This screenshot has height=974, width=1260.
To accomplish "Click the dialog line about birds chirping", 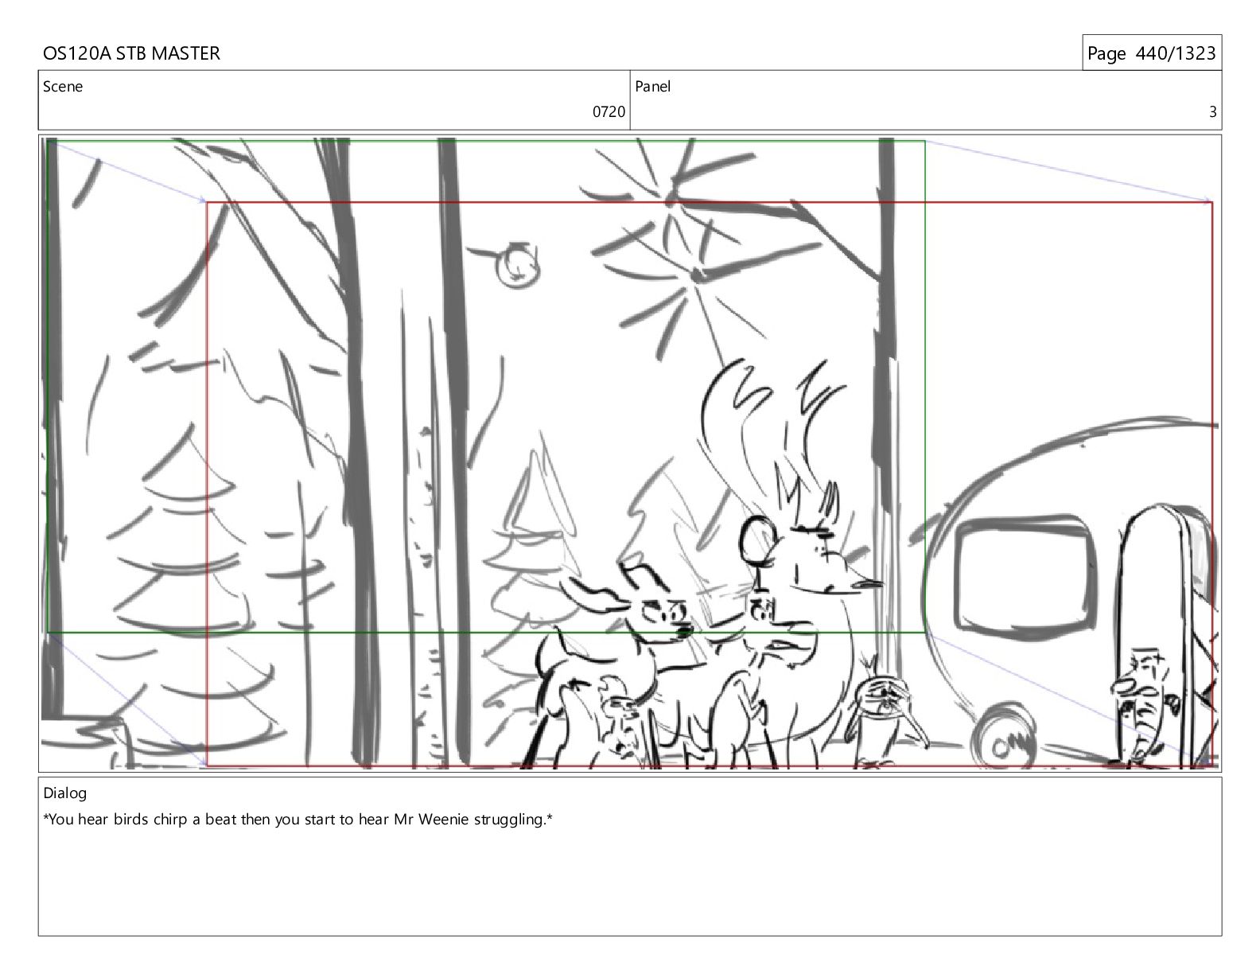I will (297, 820).
